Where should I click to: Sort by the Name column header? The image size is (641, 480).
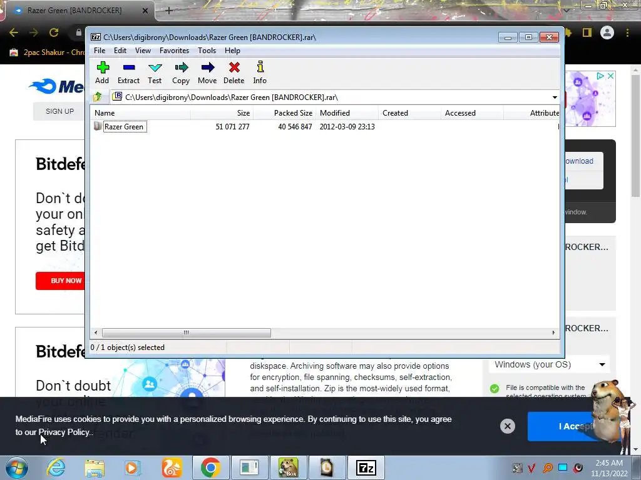(140, 113)
